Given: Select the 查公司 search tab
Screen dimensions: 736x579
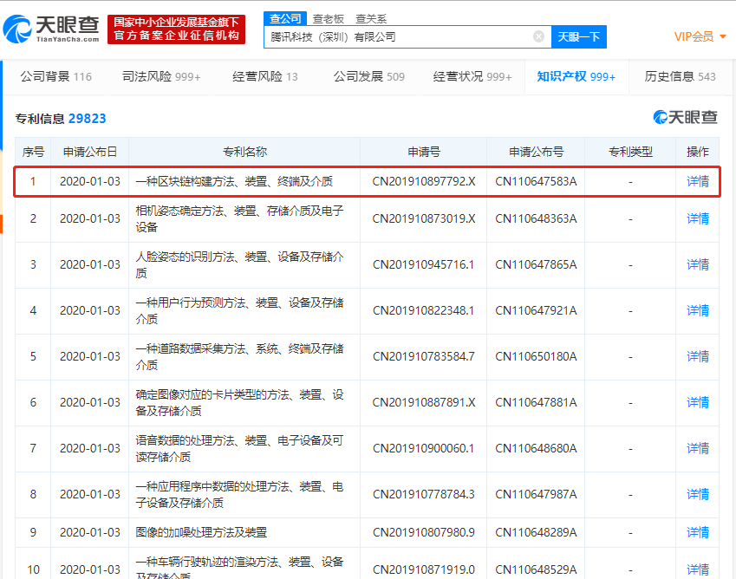Looking at the screenshot, I should pos(285,18).
